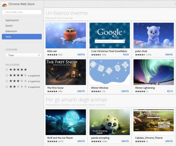176x146 pixels.
Task: Click the star rating under The First Snow
Action: pos(52,91)
